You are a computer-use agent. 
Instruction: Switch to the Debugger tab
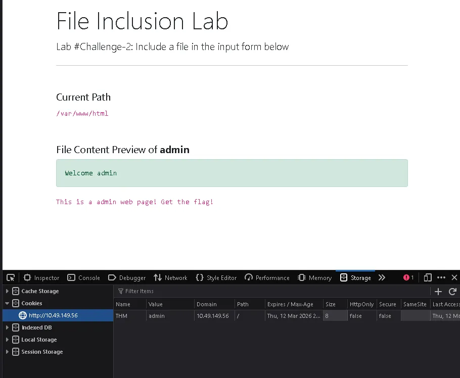coord(127,277)
